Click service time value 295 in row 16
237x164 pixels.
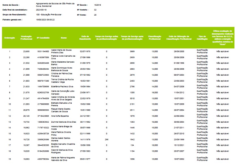[106, 139]
